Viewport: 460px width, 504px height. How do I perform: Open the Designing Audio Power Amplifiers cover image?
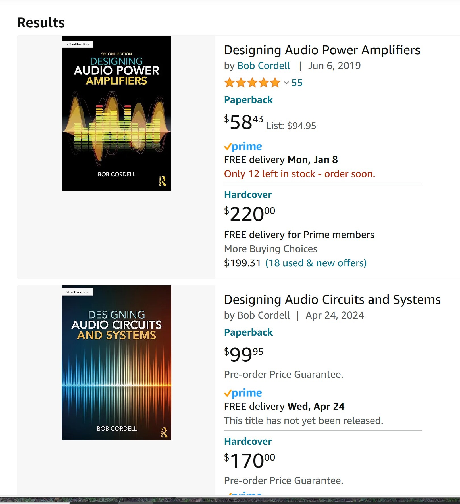[116, 113]
